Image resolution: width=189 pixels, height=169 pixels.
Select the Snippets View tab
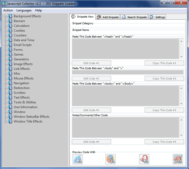click(82, 17)
